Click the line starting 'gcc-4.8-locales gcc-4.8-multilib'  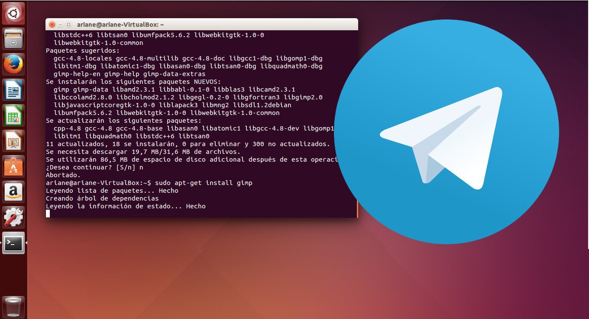[x=188, y=58]
